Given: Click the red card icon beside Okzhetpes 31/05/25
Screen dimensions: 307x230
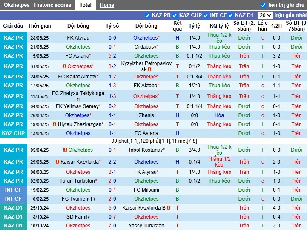Looking at the screenshot, I should [64, 66].
